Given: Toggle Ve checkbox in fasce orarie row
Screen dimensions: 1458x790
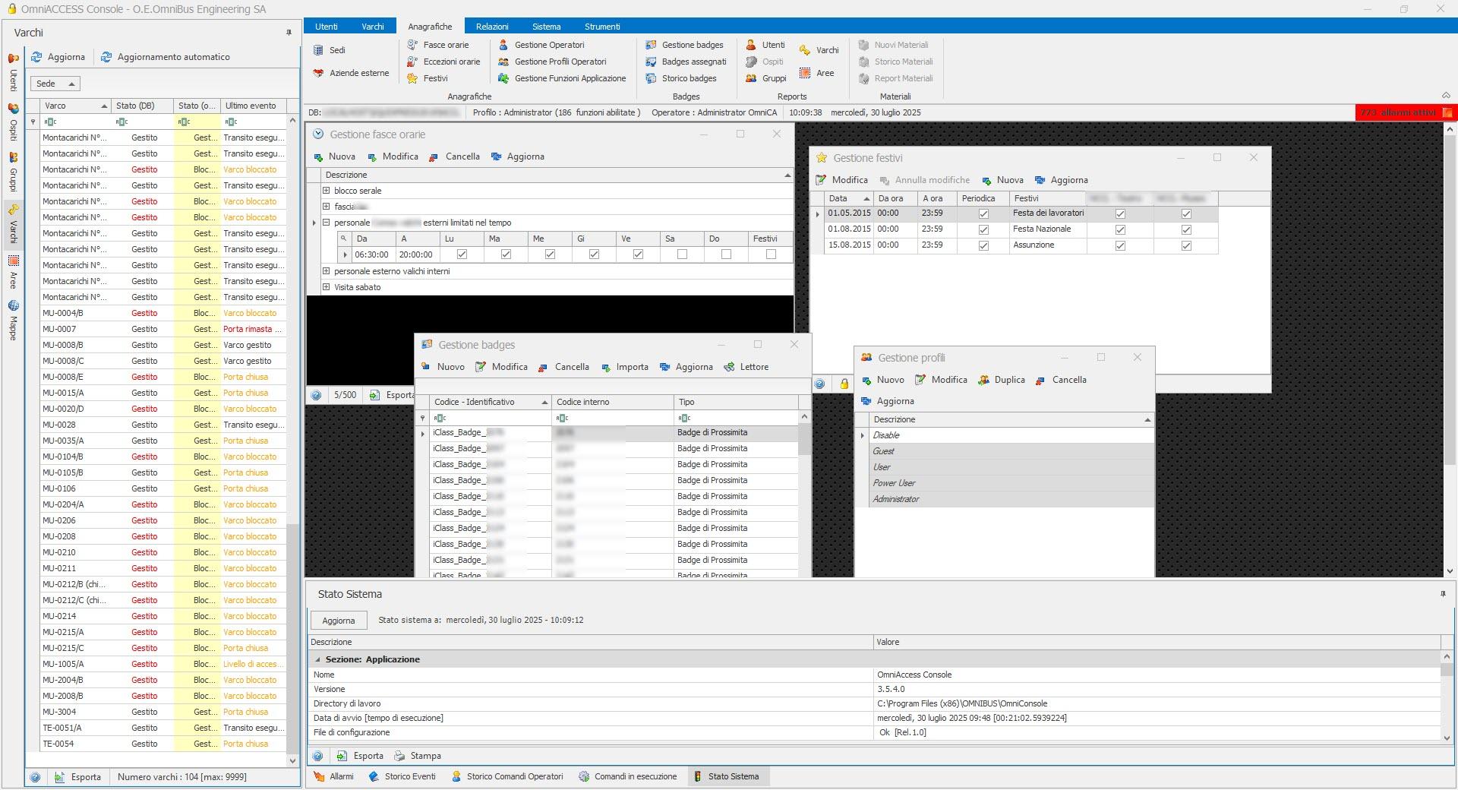Looking at the screenshot, I should pos(638,254).
